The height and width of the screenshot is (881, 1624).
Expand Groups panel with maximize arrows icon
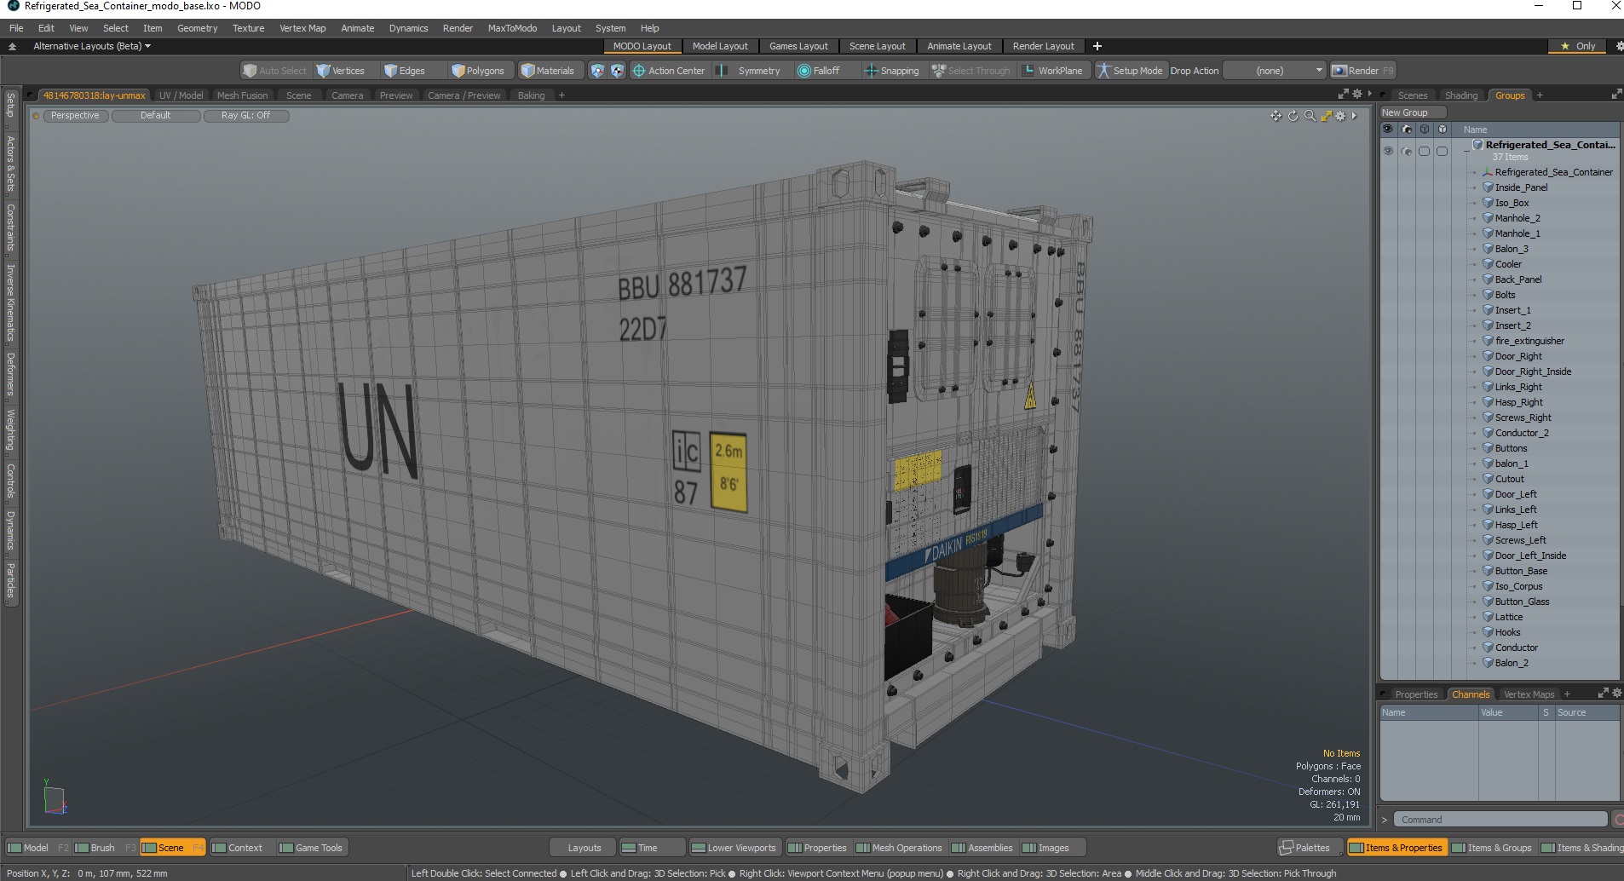pos(1616,95)
